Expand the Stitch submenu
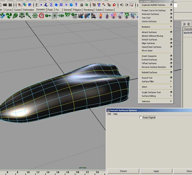The image size is (192, 175). point(171,87)
